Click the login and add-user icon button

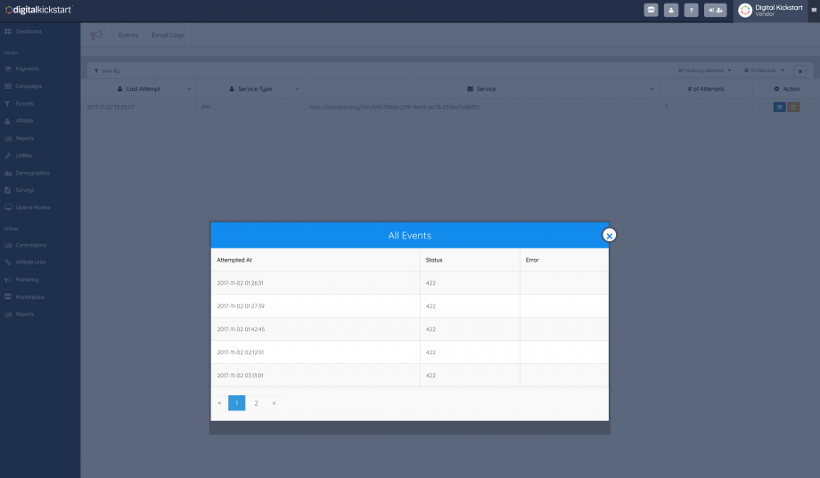click(x=715, y=11)
